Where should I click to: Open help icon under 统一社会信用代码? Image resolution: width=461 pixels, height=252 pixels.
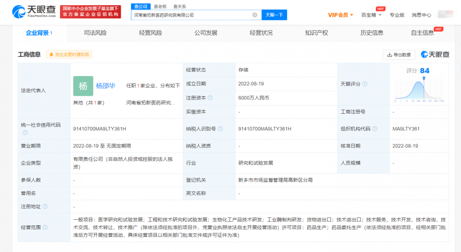point(25,133)
